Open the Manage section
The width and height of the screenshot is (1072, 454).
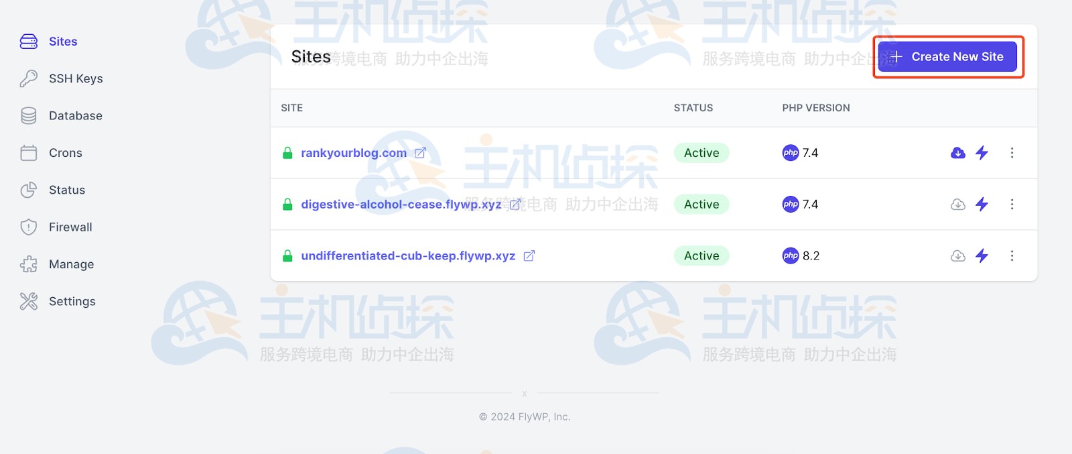[71, 264]
